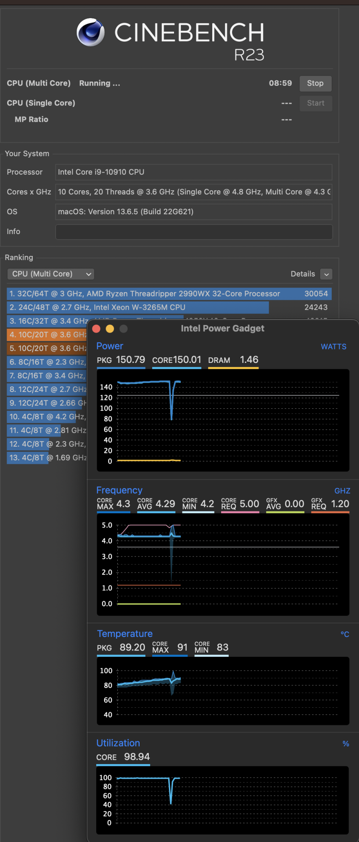Click the Cores x GHz field
The image size is (359, 842).
point(194,192)
